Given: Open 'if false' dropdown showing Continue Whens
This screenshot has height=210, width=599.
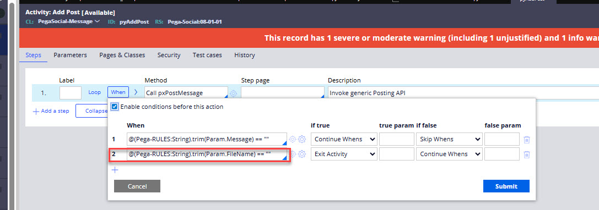Looking at the screenshot, I should pyautogui.click(x=449, y=154).
